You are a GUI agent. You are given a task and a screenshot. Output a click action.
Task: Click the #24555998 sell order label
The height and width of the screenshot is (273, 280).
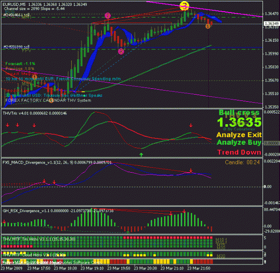point(16,47)
